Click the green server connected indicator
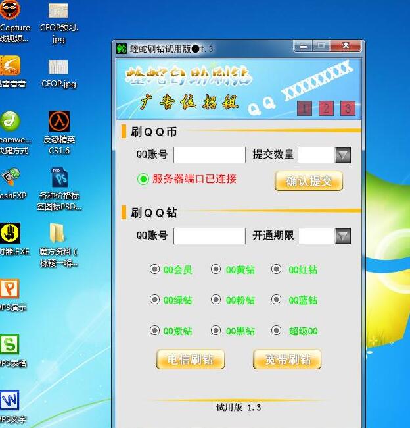Viewport: 410px width, 428px height. pyautogui.click(x=143, y=179)
